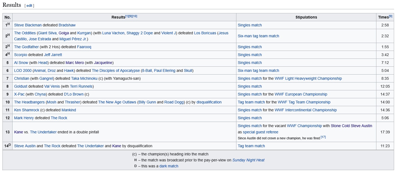Open the Christian link
This screenshot has width=396, height=172.
(22, 78)
